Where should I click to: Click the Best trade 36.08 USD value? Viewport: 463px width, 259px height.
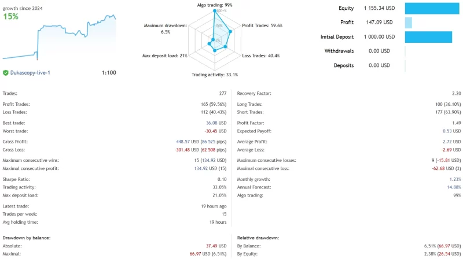[215, 123]
